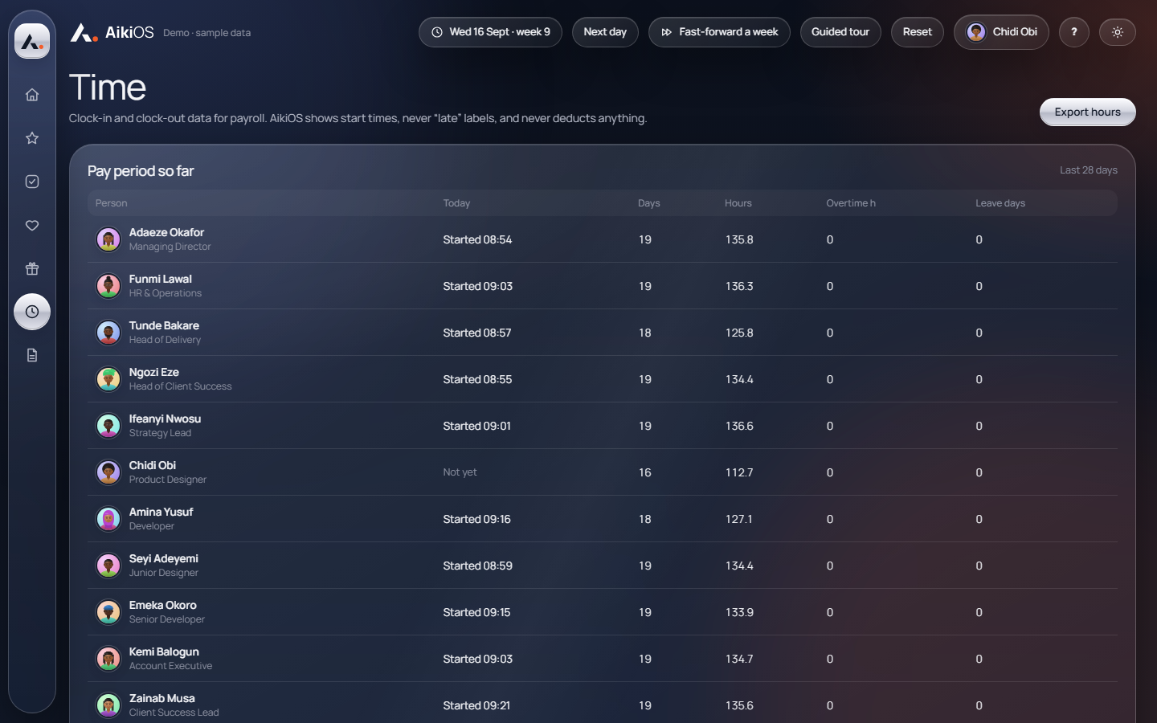Click 'Not yet' in Chidi Obi's row
The width and height of the screenshot is (1157, 723).
click(460, 472)
